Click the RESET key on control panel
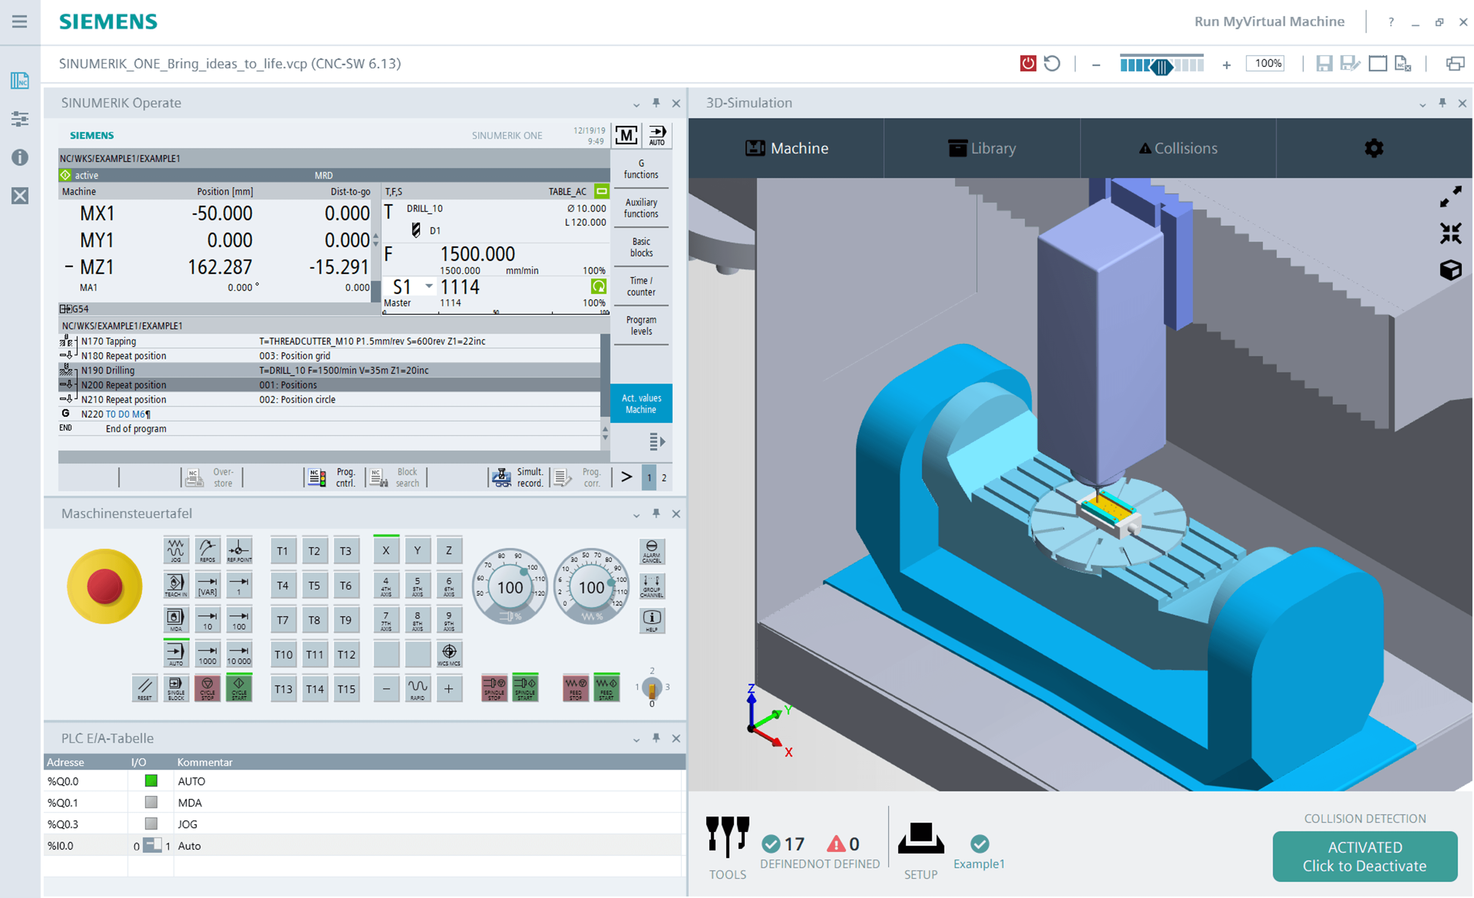 coord(145,689)
